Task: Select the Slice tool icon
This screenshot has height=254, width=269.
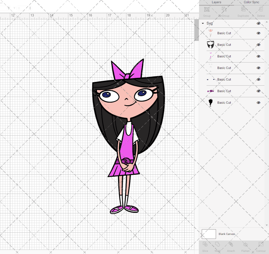Action: [x=205, y=244]
